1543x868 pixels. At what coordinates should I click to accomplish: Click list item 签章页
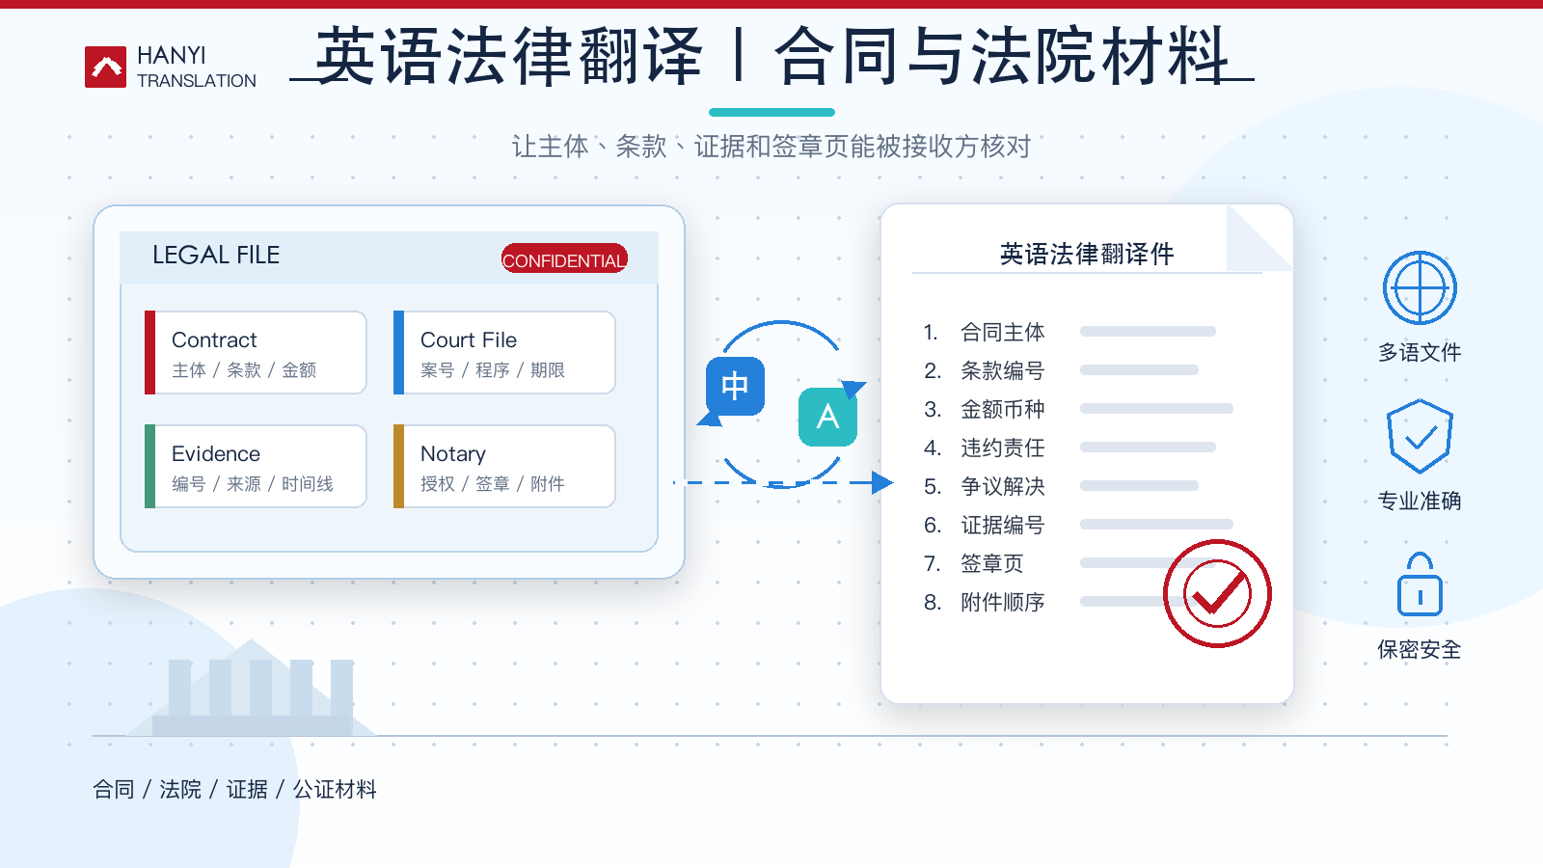pos(992,563)
